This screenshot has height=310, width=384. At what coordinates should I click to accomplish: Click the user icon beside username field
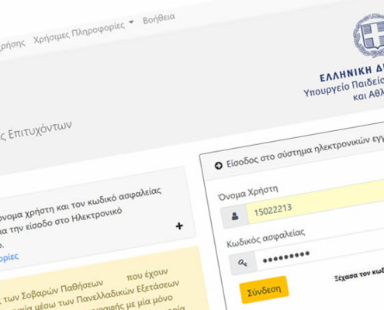(x=235, y=216)
